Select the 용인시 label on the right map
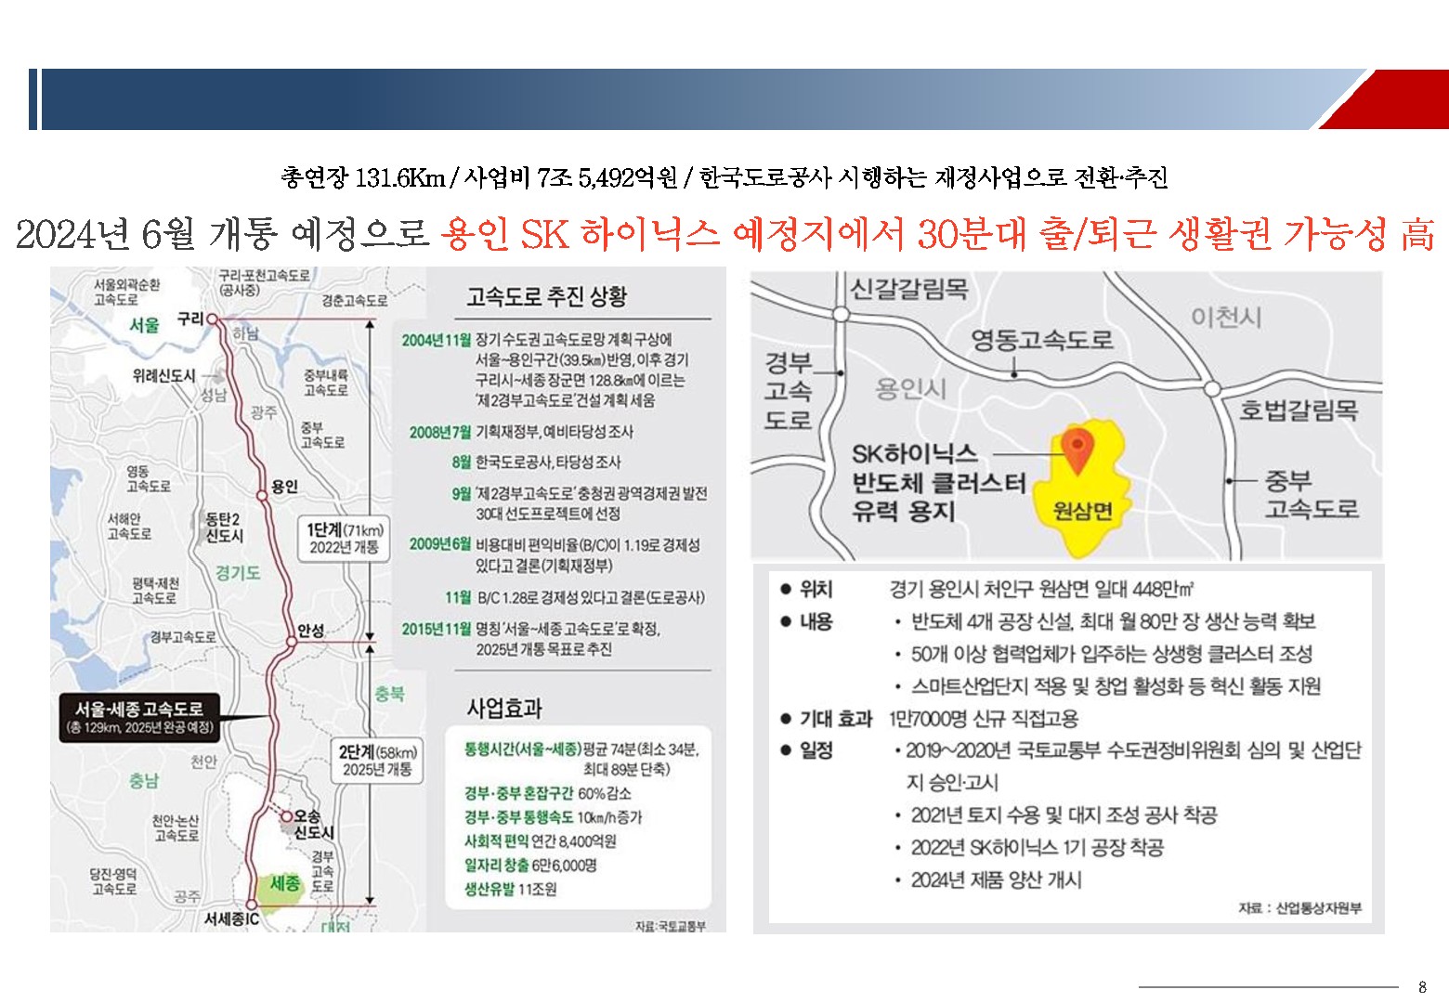Screen dimensions: 1449x1003 (911, 388)
